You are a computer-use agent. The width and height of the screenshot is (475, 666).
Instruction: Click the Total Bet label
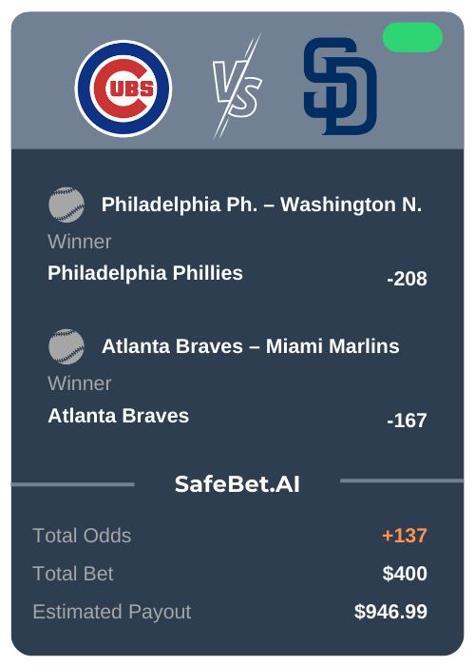pos(73,574)
